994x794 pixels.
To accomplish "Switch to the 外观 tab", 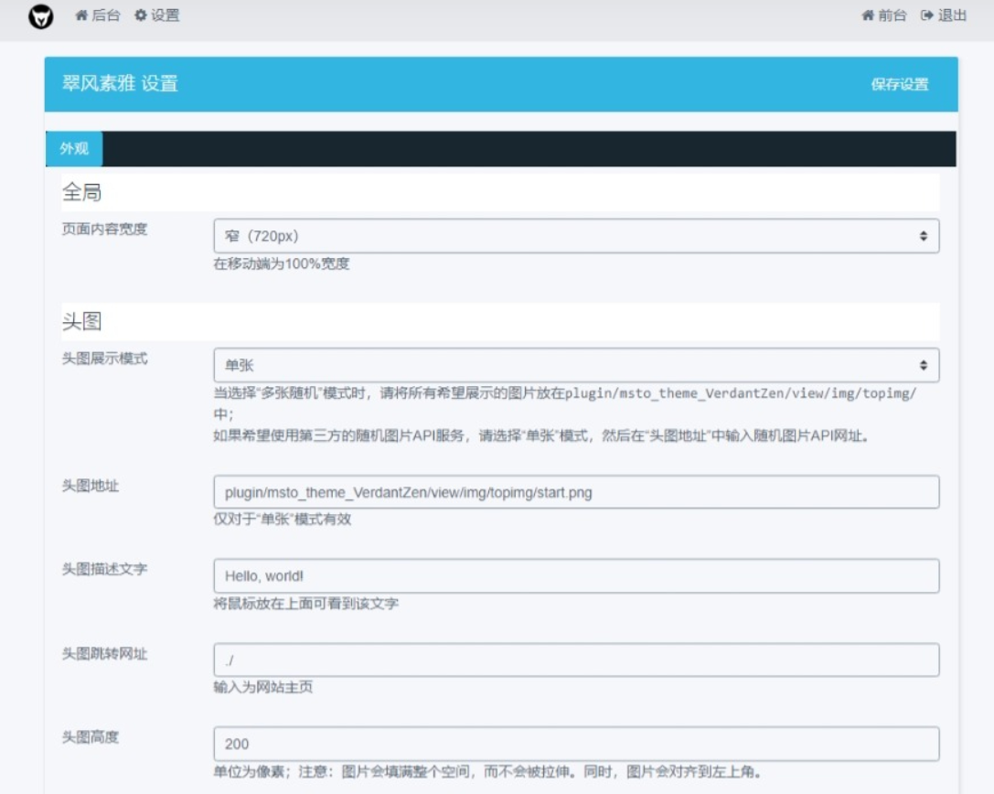I will (x=72, y=148).
